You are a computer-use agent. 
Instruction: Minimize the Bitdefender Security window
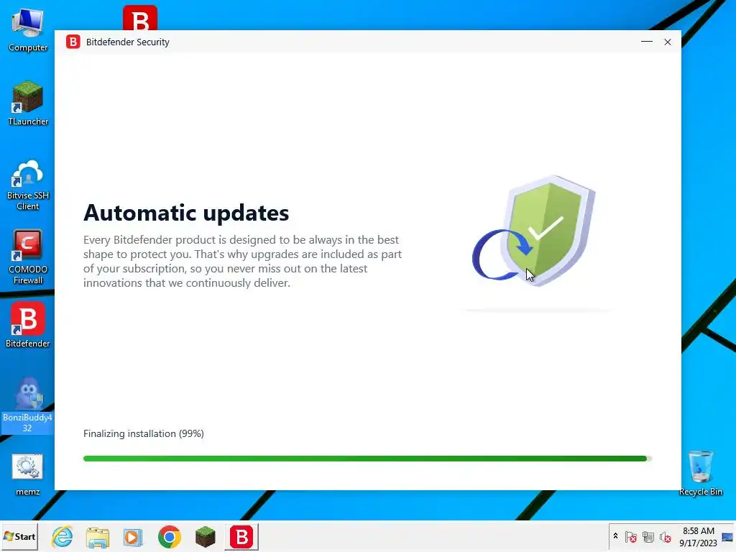coord(646,42)
